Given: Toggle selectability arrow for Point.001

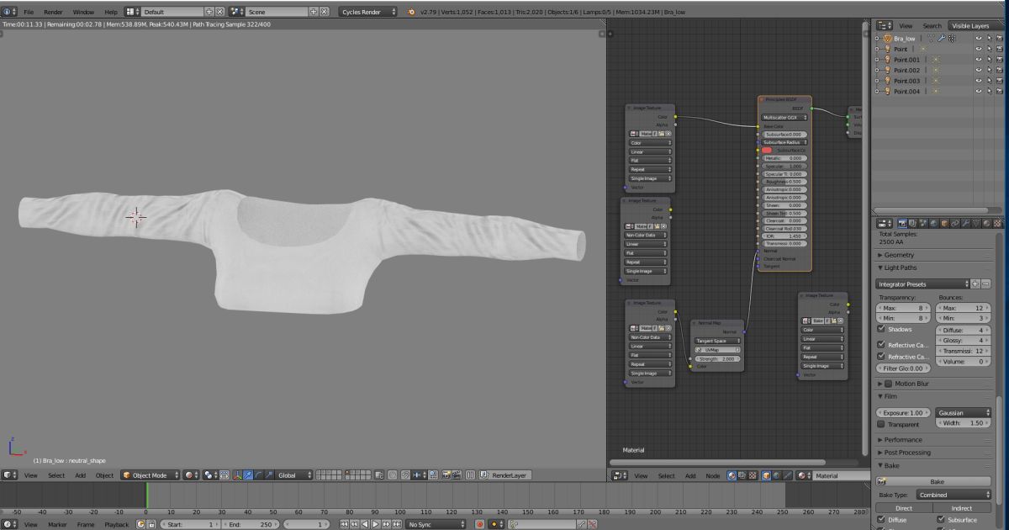Looking at the screenshot, I should 989,60.
